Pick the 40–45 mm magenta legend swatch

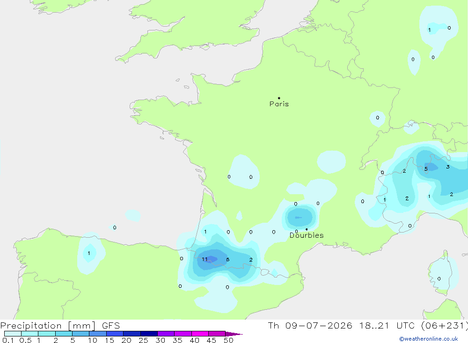[x=200, y=334]
